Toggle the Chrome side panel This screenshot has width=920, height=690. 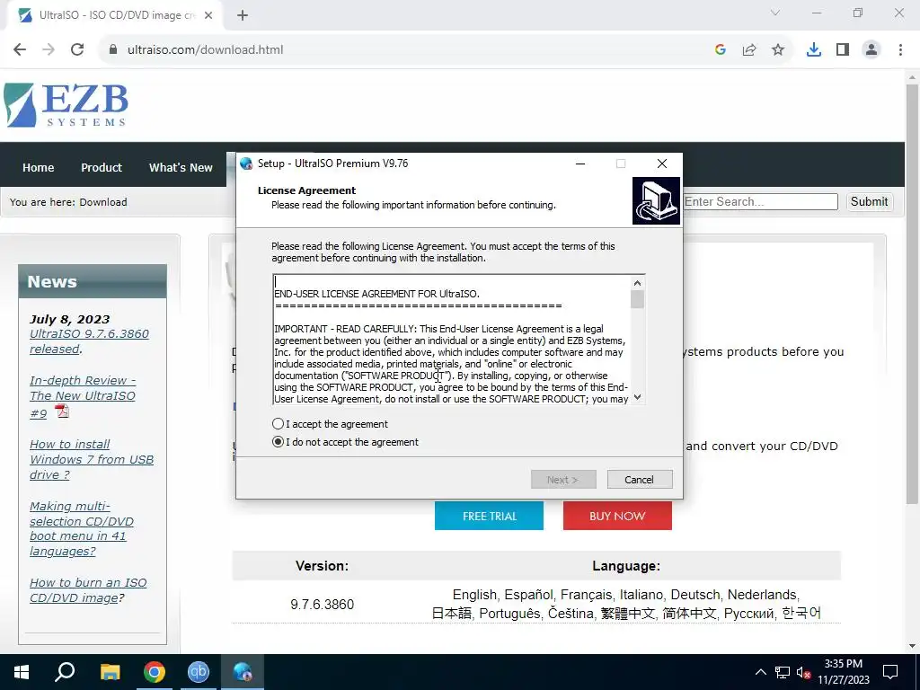843,49
